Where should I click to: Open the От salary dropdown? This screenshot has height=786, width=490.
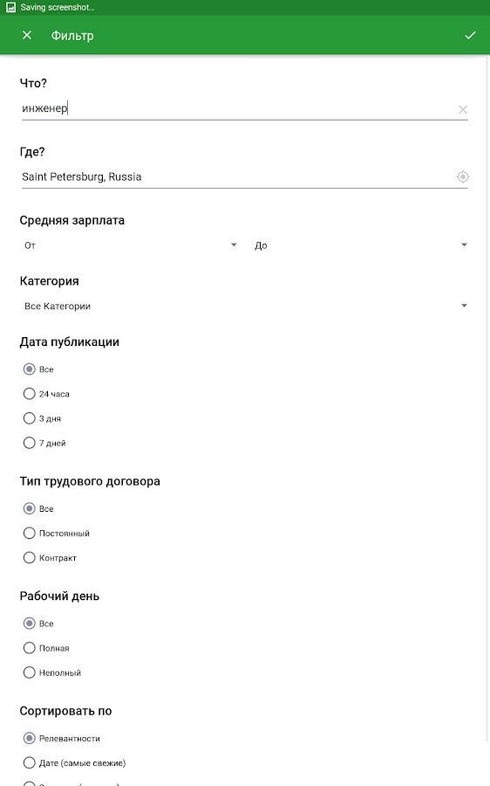click(x=131, y=245)
